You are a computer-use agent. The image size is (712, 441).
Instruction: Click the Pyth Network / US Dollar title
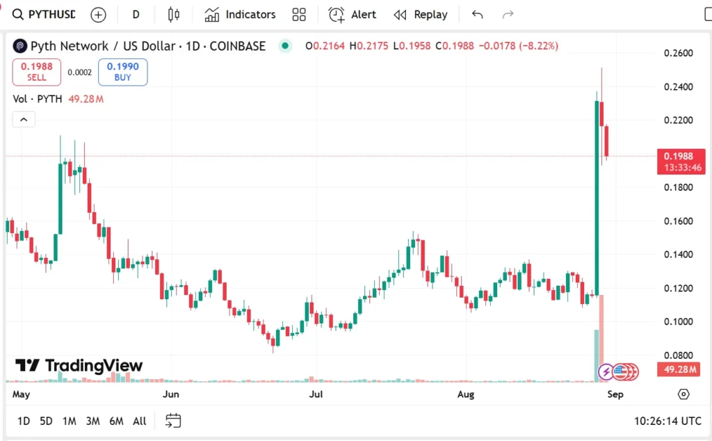[148, 46]
